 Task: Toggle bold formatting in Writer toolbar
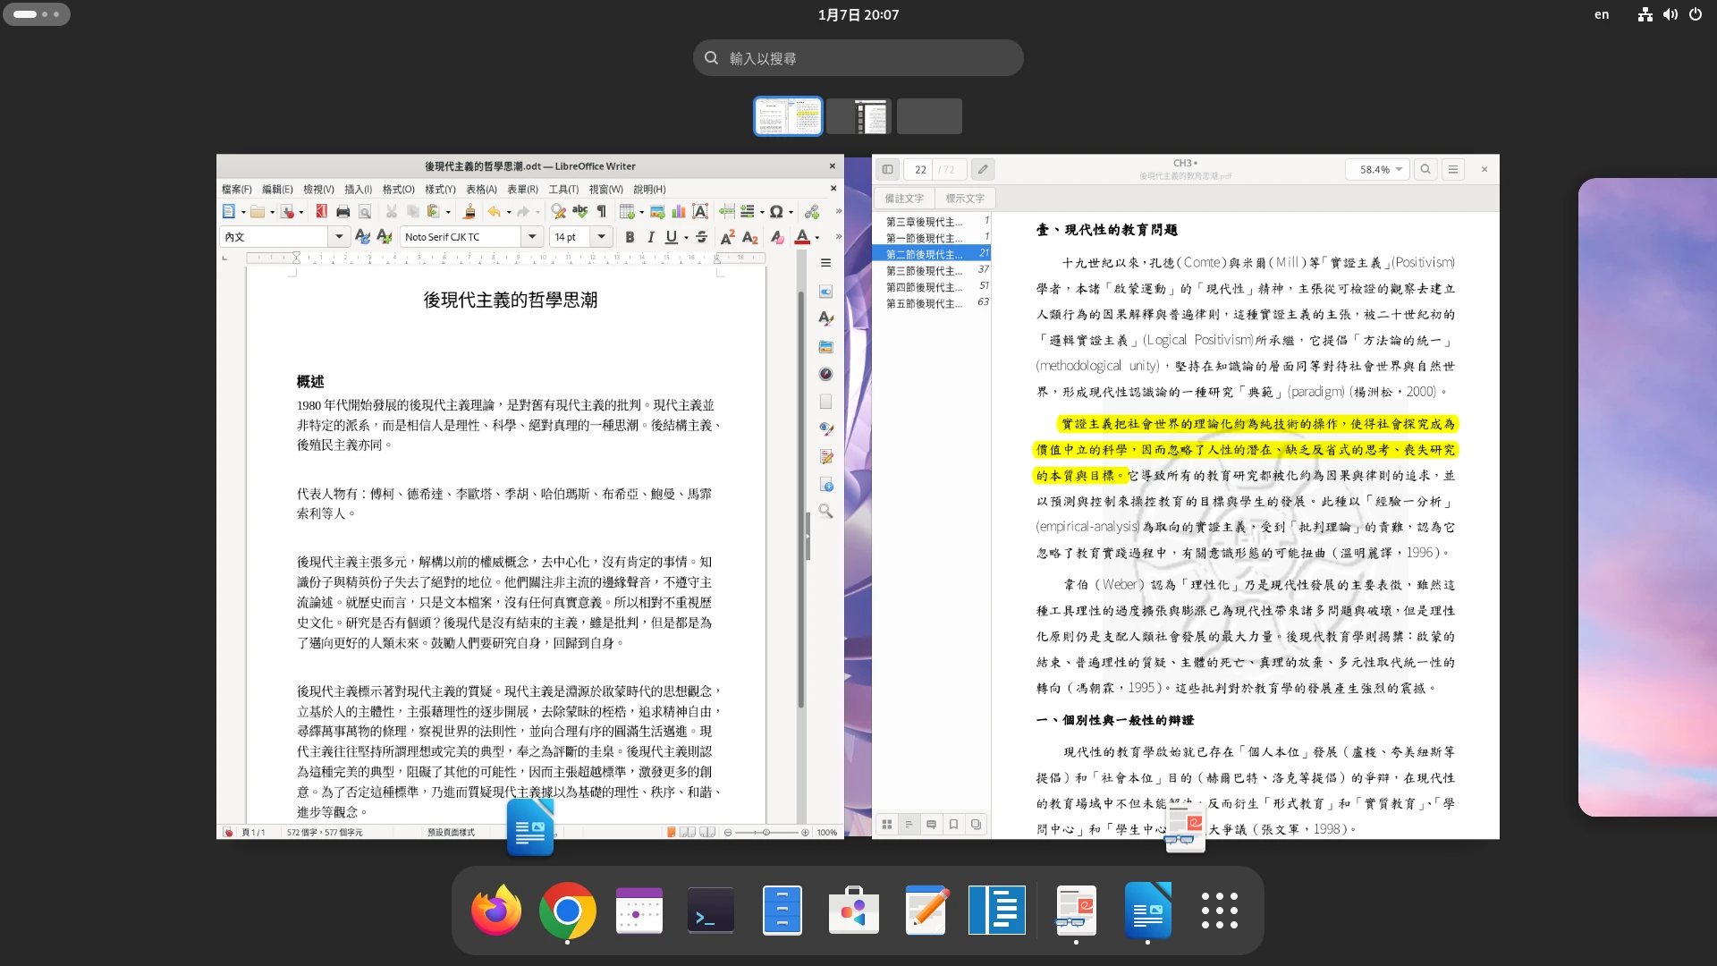coord(630,237)
